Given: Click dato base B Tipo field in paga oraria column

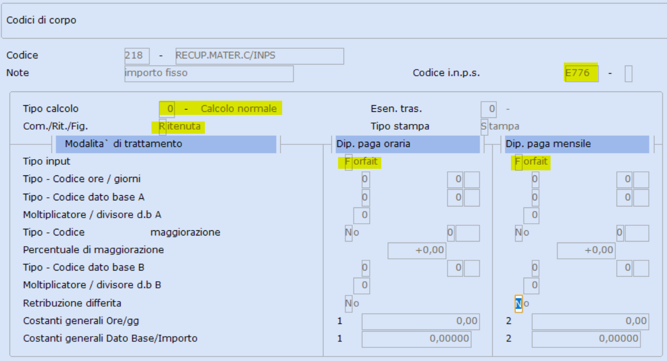Looking at the screenshot, I should [x=366, y=268].
